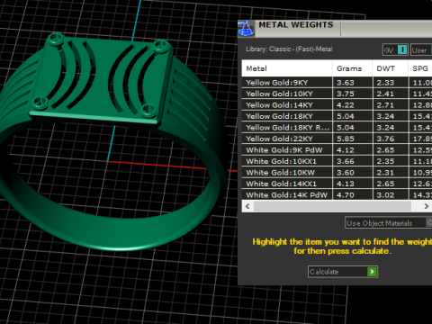This screenshot has width=432, height=324.
Task: Click the 3.66 grams value
Action: (346, 161)
